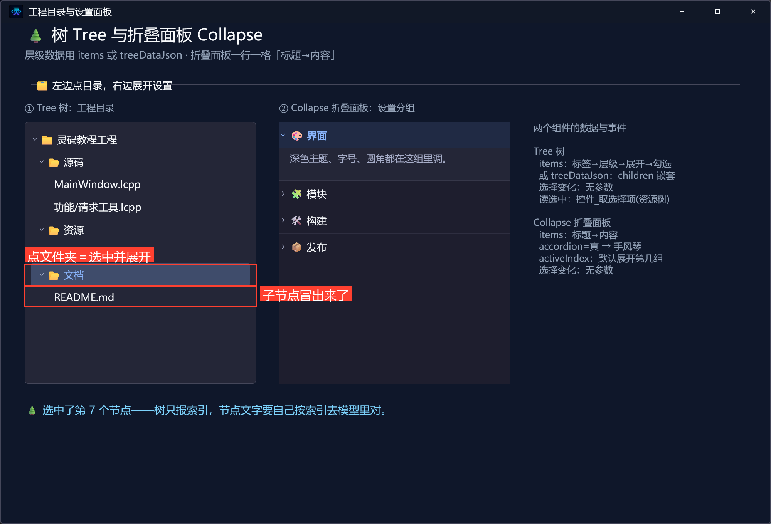771x524 pixels.
Task: Click the 资源 folder icon
Action: [54, 230]
